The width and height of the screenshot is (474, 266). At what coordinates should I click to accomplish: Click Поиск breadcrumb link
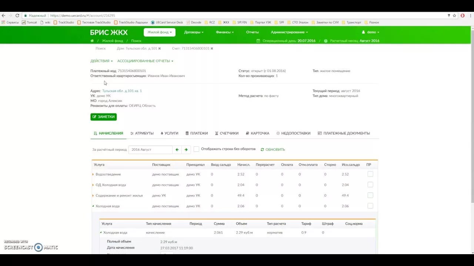coord(136,41)
